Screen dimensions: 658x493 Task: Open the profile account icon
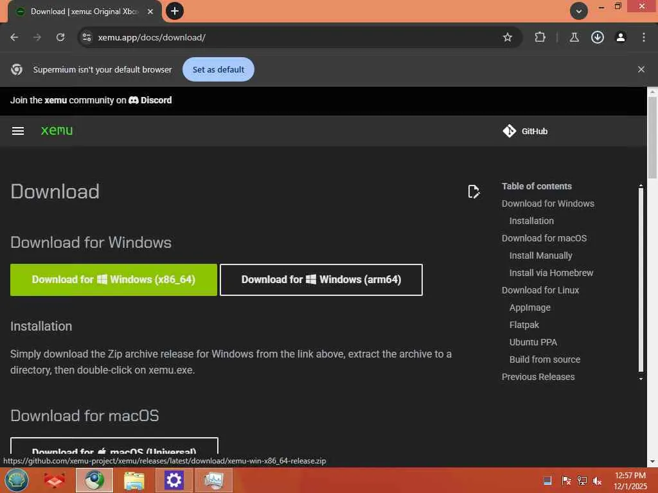[620, 37]
